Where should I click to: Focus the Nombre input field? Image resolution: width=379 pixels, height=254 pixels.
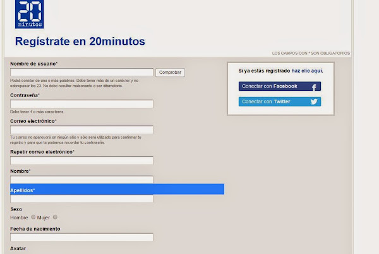pos(81,180)
